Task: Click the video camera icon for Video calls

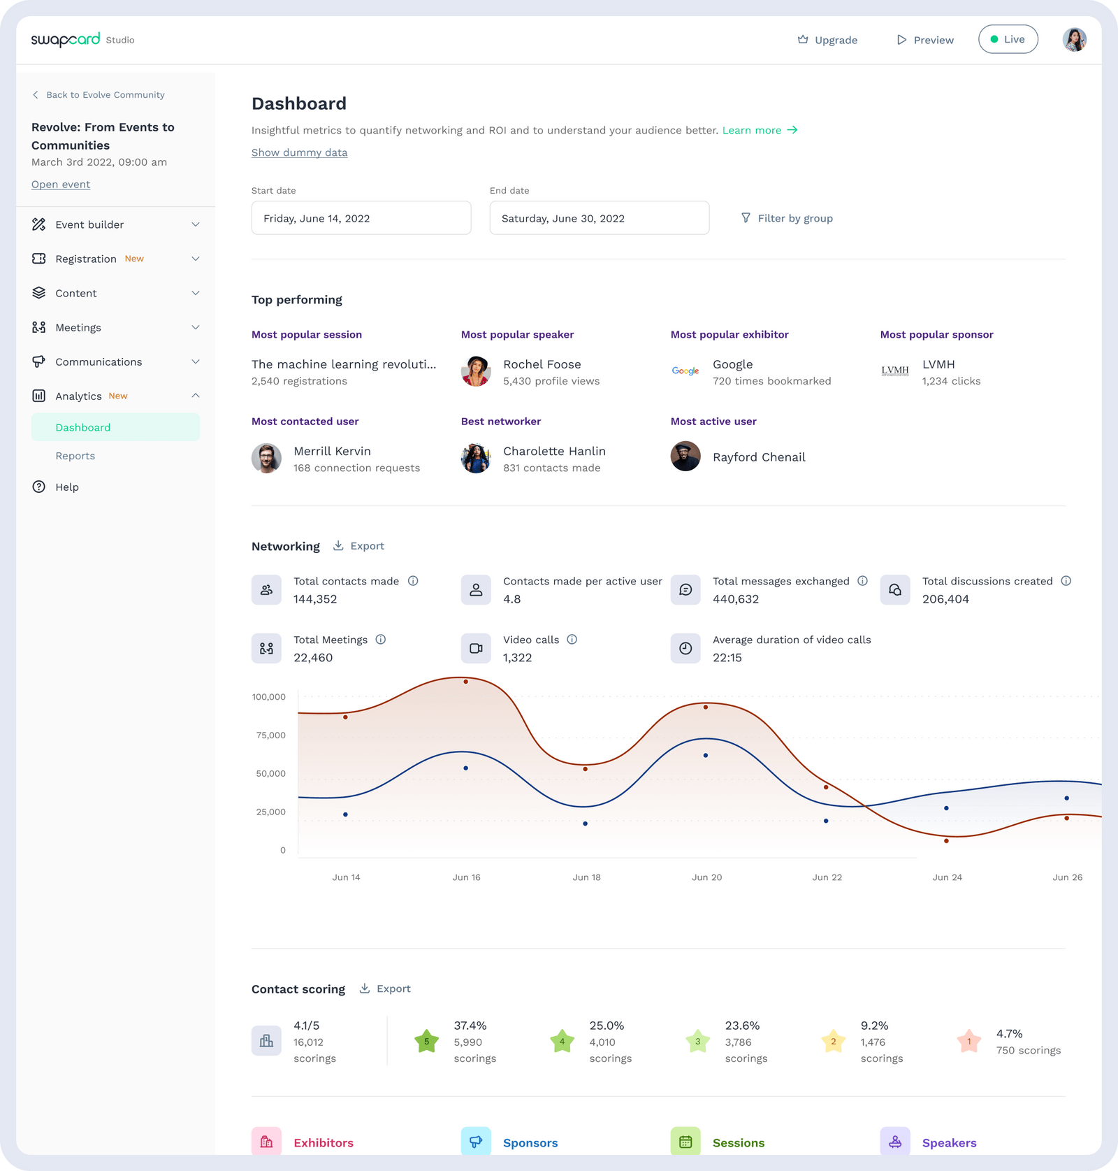Action: pyautogui.click(x=476, y=648)
